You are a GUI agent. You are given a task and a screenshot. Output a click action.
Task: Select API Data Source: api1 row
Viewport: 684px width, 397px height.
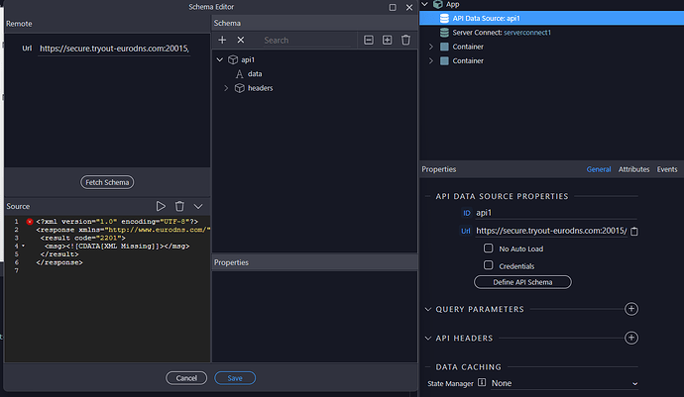click(x=551, y=18)
